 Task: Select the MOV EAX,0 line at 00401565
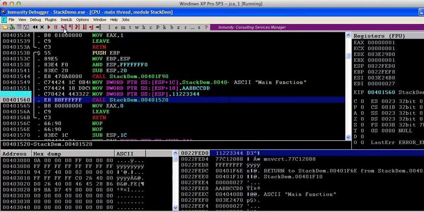pos(173,106)
